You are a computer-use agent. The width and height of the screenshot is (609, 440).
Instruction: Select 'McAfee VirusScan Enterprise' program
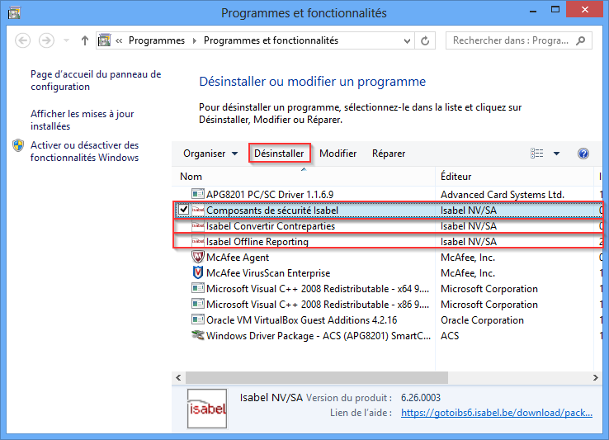(268, 273)
